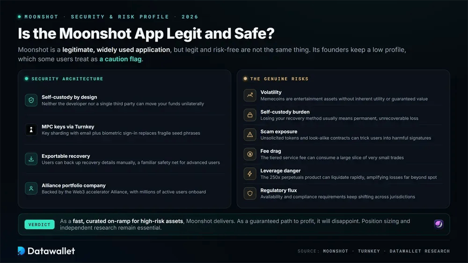Click the 'Key sharding with email plus biometric' description
This screenshot has width=468, height=263.
(121, 133)
